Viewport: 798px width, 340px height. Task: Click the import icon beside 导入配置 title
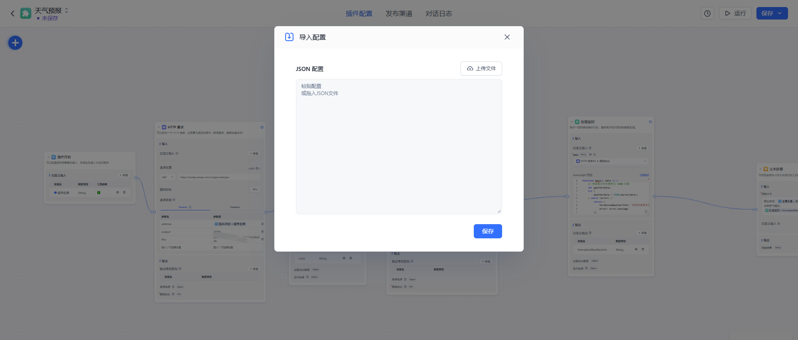tap(289, 37)
